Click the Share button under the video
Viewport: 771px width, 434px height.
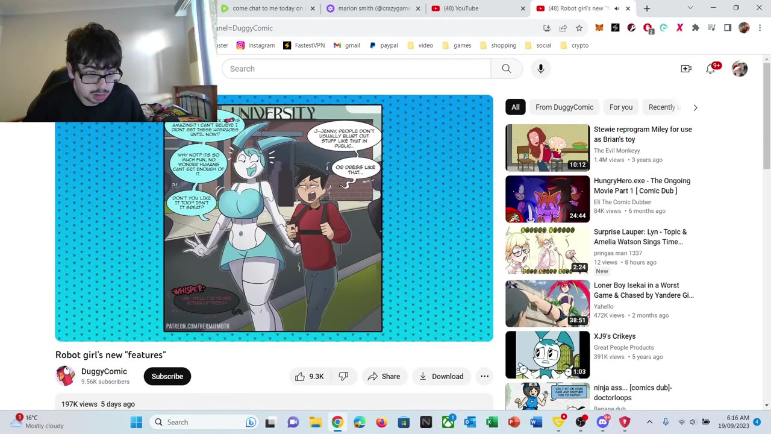click(384, 376)
